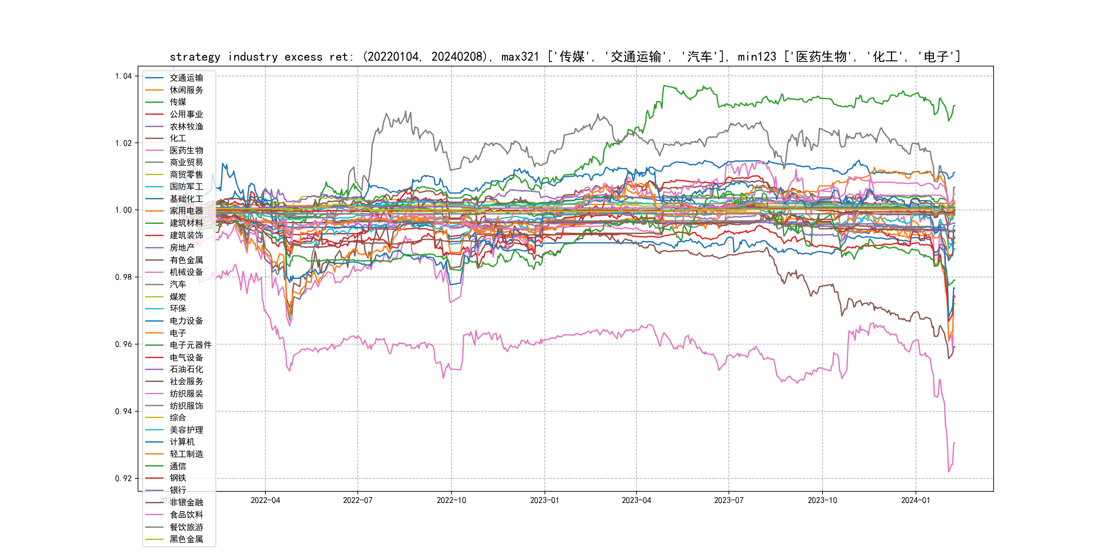1104x552 pixels.
Task: Click the 休闲服务 orange line swatch
Action: pos(154,90)
